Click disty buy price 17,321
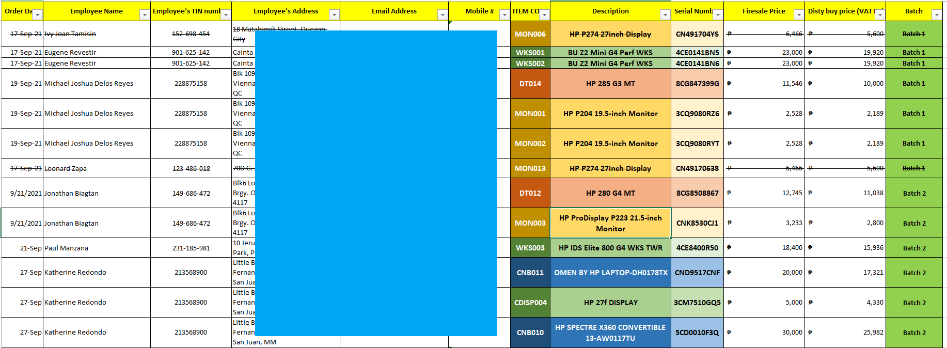This screenshot has height=348, width=947. (x=845, y=273)
